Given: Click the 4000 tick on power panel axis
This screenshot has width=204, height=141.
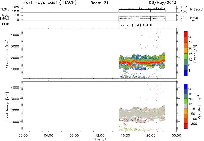Looking at the screenshot, I should click(x=15, y=35).
